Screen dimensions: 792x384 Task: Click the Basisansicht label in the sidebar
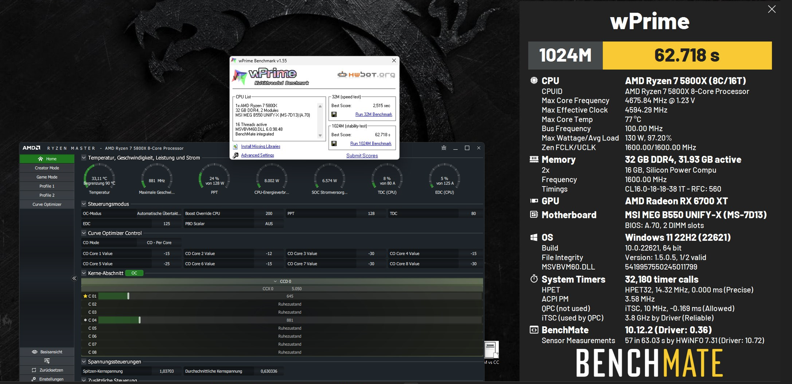pos(51,352)
